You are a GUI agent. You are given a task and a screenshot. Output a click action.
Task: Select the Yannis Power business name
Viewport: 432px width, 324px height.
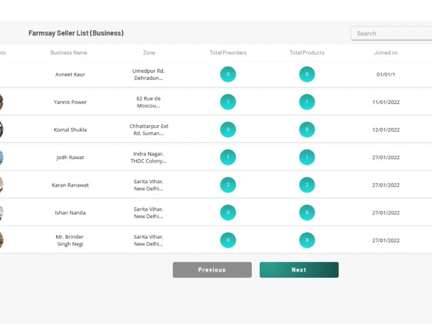click(70, 102)
